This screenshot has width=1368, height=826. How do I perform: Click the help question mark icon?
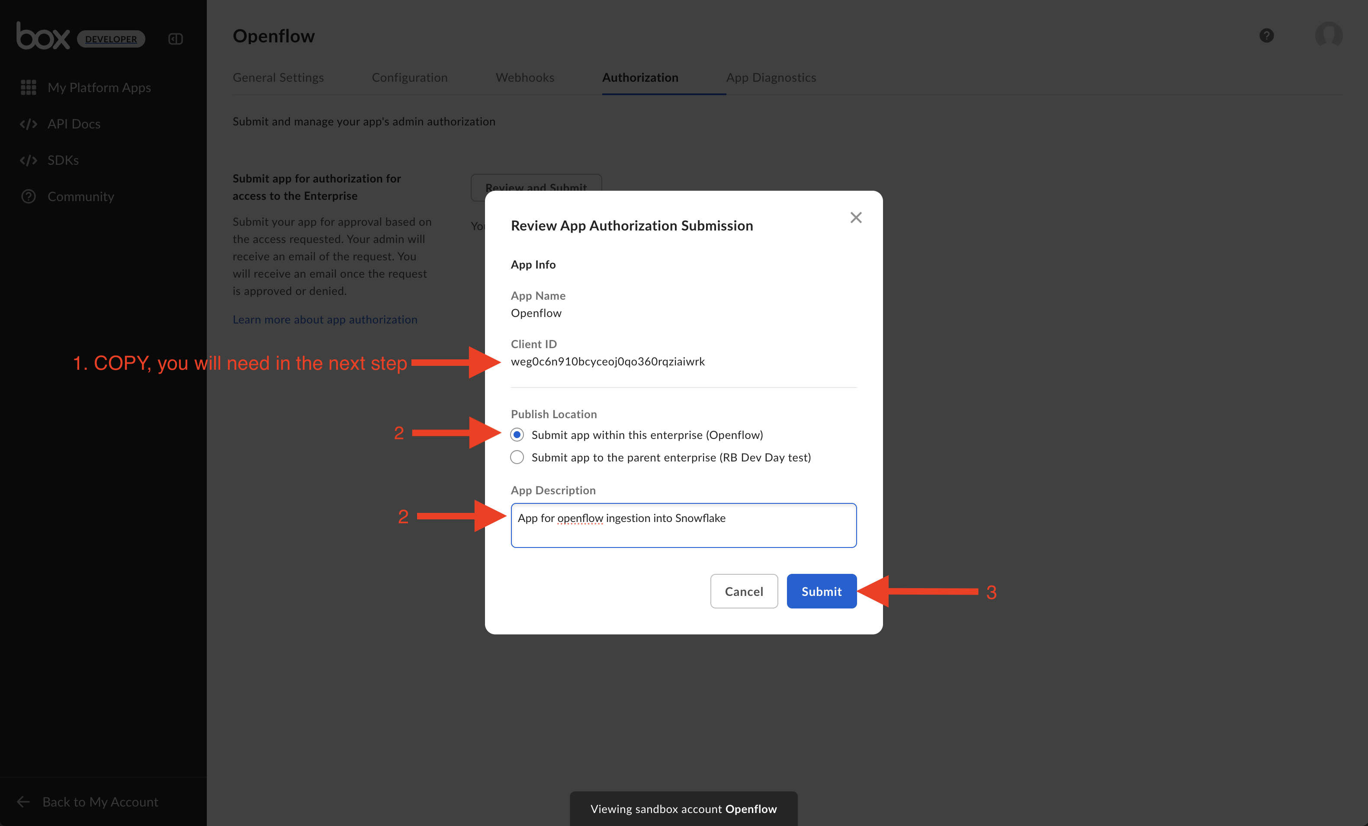pos(1266,35)
